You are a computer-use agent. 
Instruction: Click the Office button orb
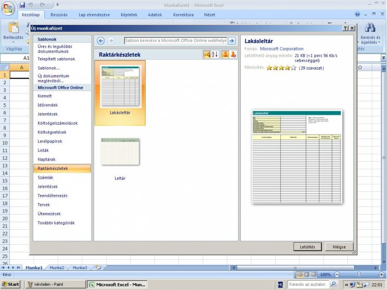pyautogui.click(x=8, y=9)
